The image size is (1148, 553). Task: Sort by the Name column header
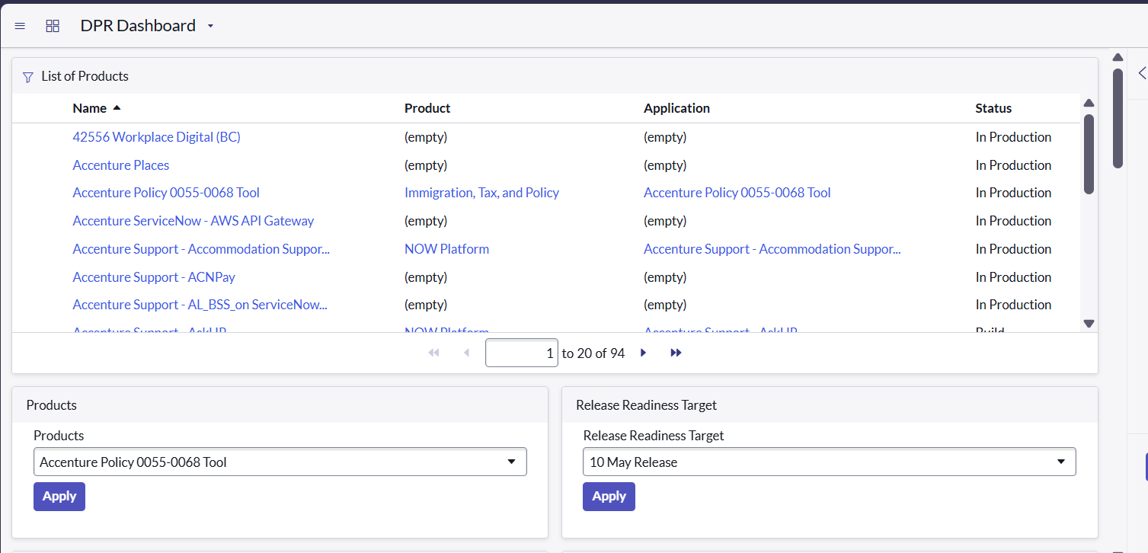pyautogui.click(x=90, y=108)
